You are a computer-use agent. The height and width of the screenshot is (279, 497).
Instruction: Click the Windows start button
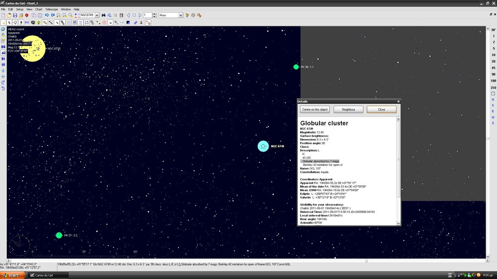click(x=11, y=275)
